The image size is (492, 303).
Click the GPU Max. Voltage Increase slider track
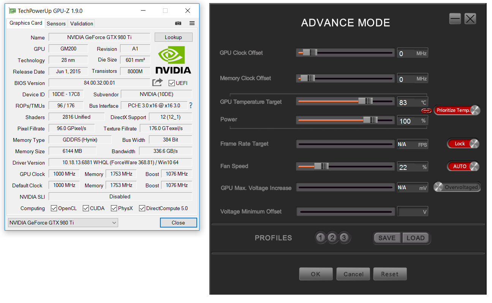pyautogui.click(x=346, y=187)
